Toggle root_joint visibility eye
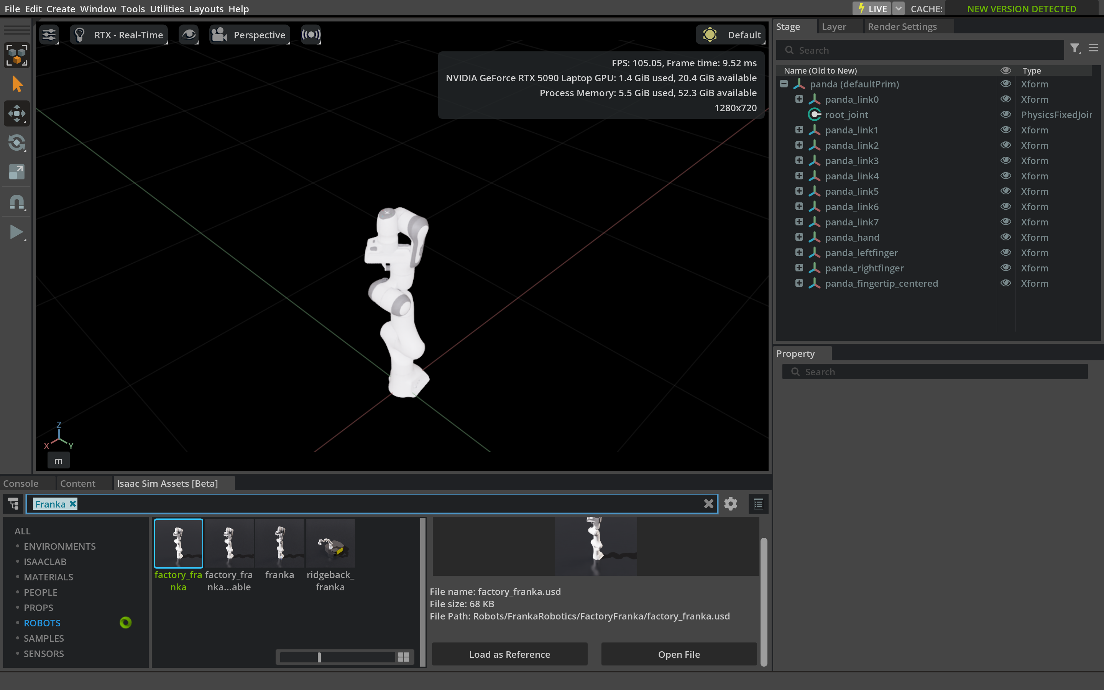Screen dimensions: 1104x690 (1005, 115)
